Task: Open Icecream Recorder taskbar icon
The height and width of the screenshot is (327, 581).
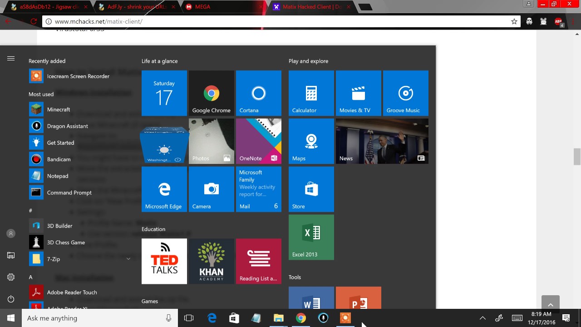Action: click(345, 318)
